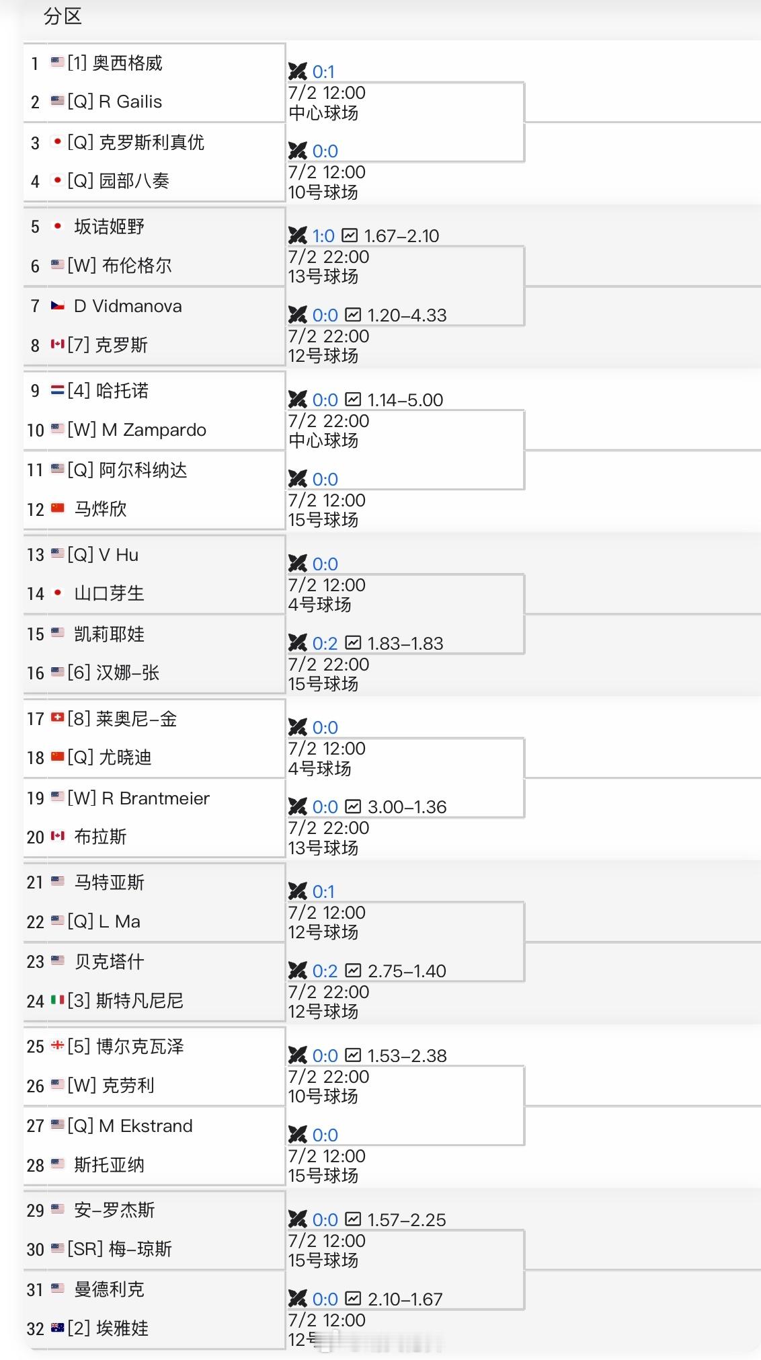Select player [W] R Brantmeier
The image size is (761, 1360).
click(x=138, y=798)
